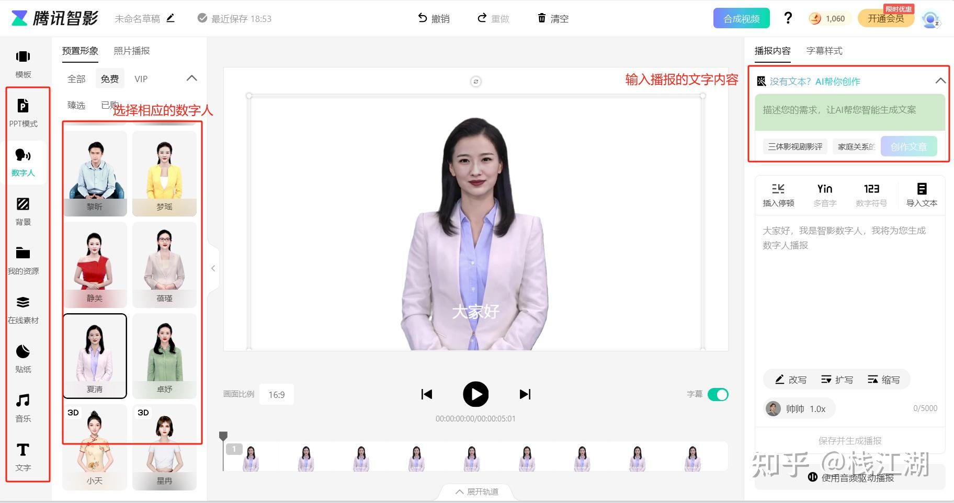This screenshot has height=503, width=954.
Task: Select the 梦瑶 avatar thumbnail
Action: (x=164, y=174)
